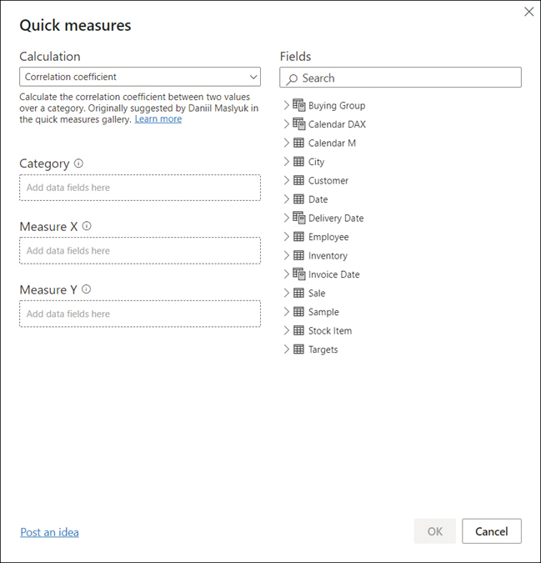The image size is (541, 563).
Task: Expand the Sale table chevron
Action: click(x=286, y=293)
